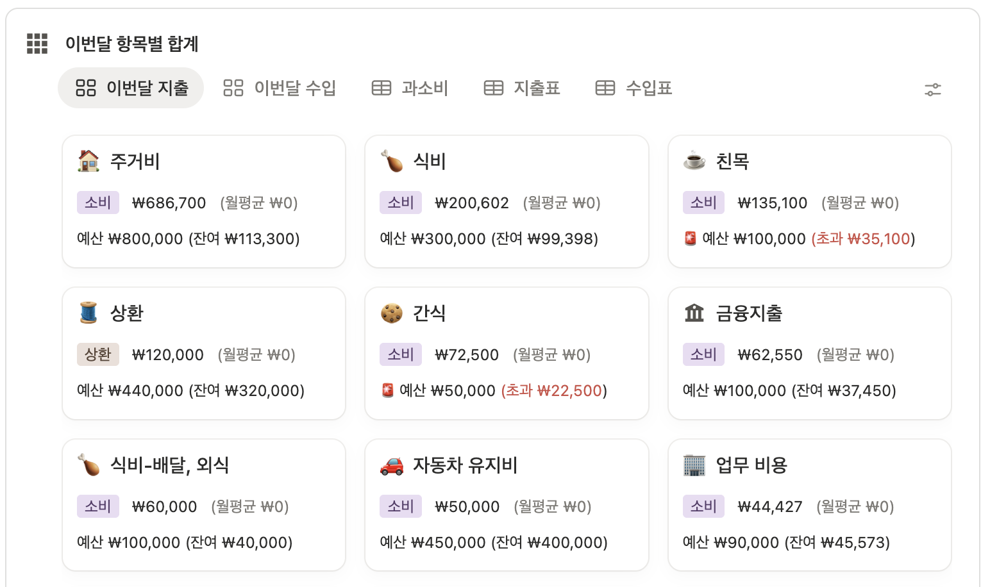Click the red siren icon on 친목 budget
This screenshot has height=587, width=990.
(690, 239)
